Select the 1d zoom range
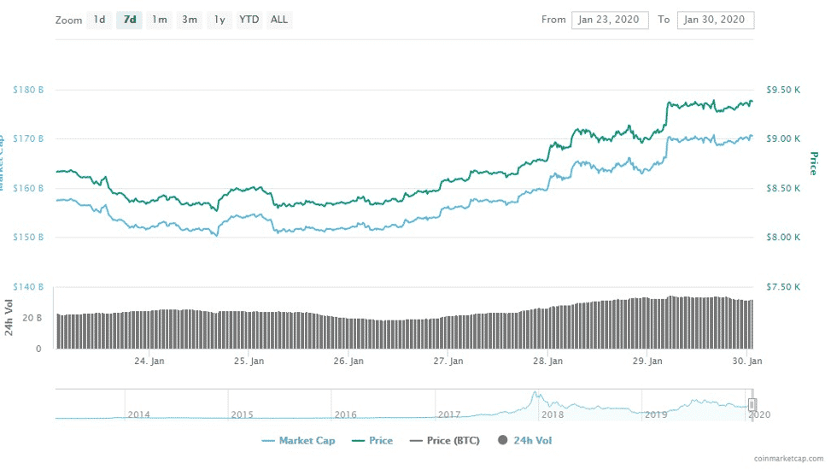Viewport: 831px width, 470px height. tap(100, 20)
